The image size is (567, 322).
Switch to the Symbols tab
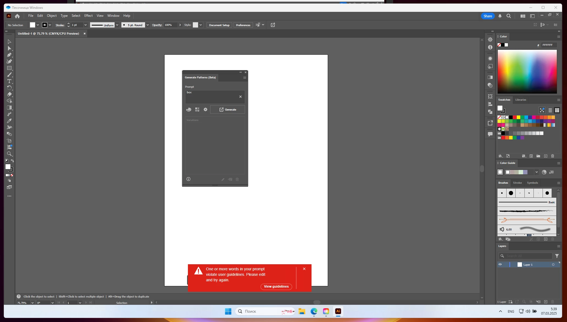click(x=532, y=183)
